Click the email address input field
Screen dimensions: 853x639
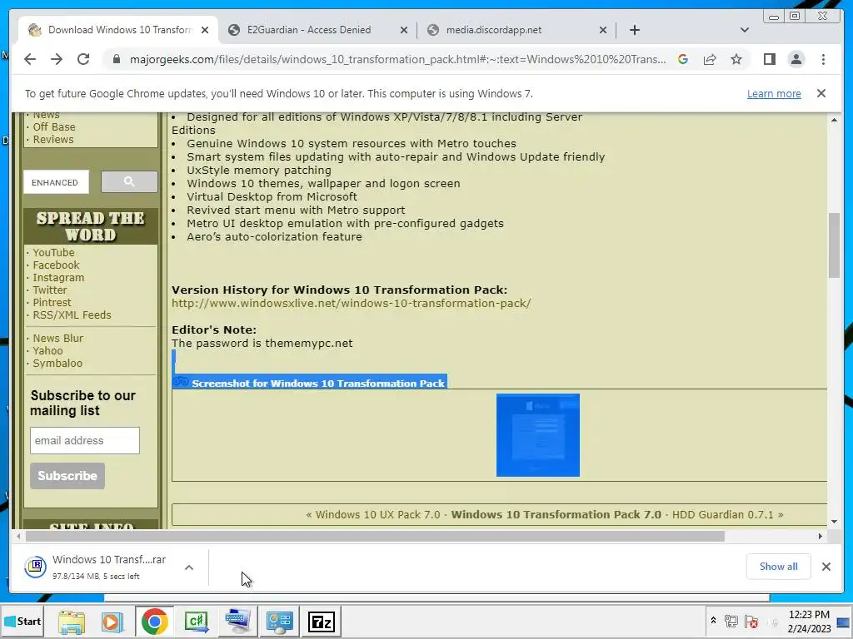(85, 441)
